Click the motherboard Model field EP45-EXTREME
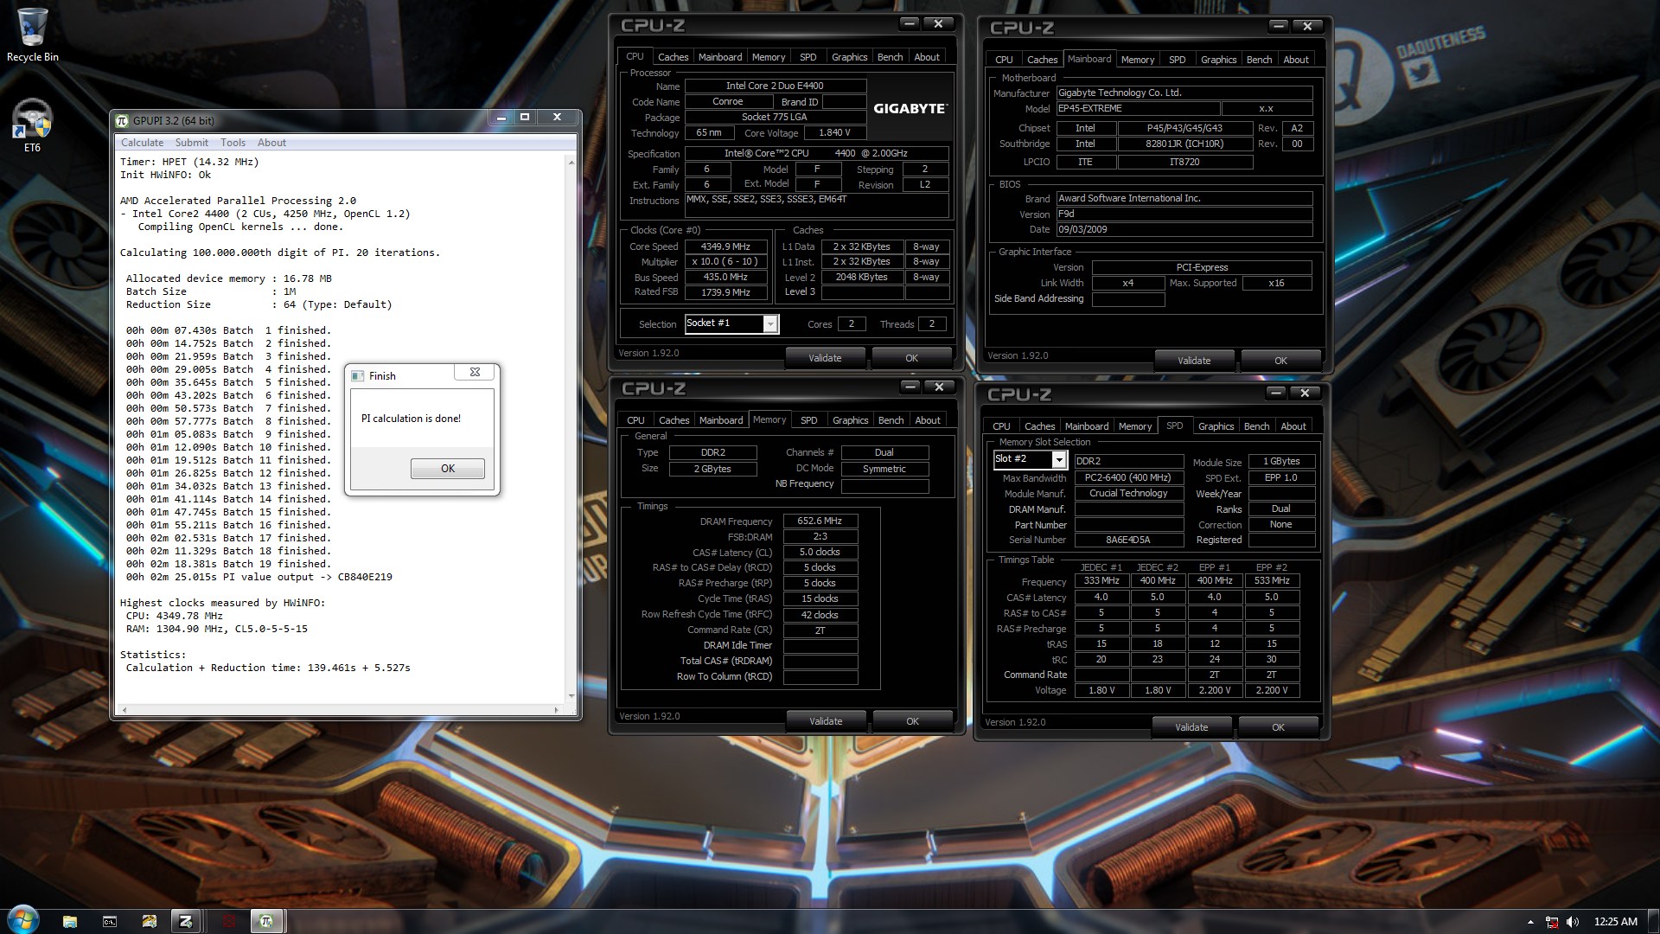This screenshot has height=934, width=1660. pos(1138,109)
